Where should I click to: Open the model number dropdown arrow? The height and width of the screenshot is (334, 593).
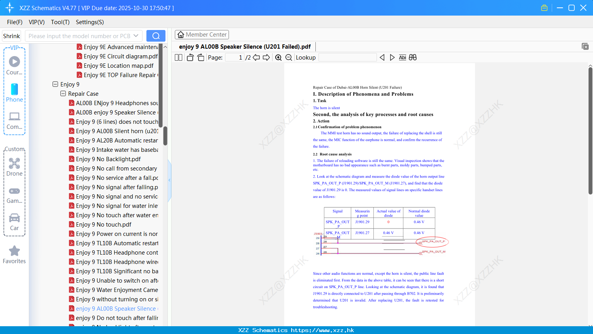click(x=136, y=36)
